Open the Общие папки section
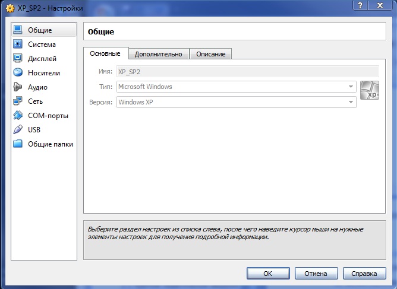397x289 pixels. (44, 144)
